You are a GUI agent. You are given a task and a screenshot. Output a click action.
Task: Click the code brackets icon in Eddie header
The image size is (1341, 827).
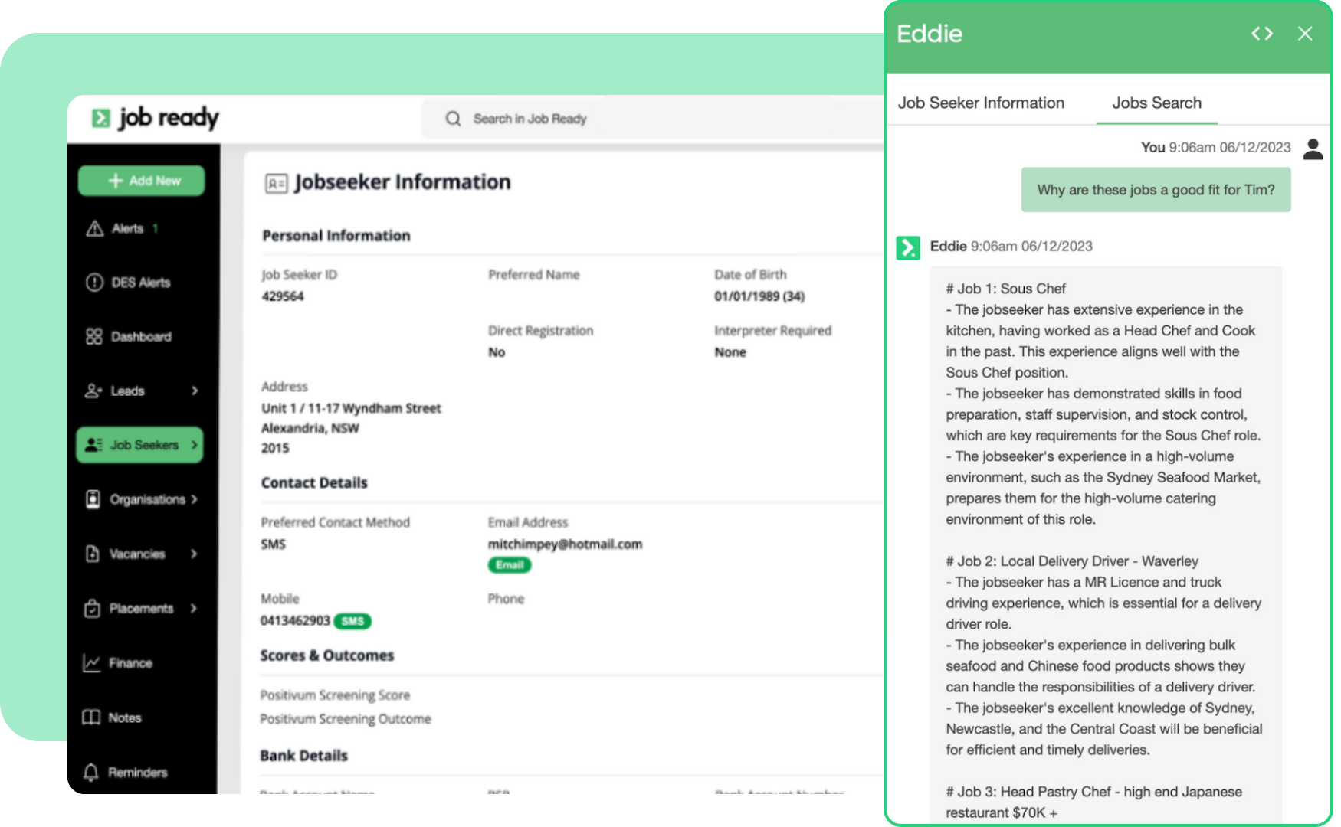click(x=1262, y=34)
